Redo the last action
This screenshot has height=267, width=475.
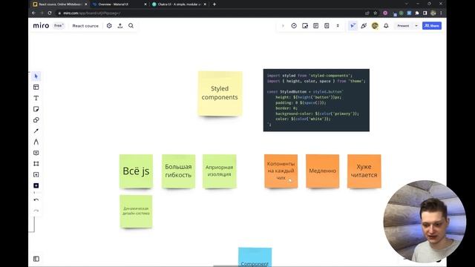36,211
